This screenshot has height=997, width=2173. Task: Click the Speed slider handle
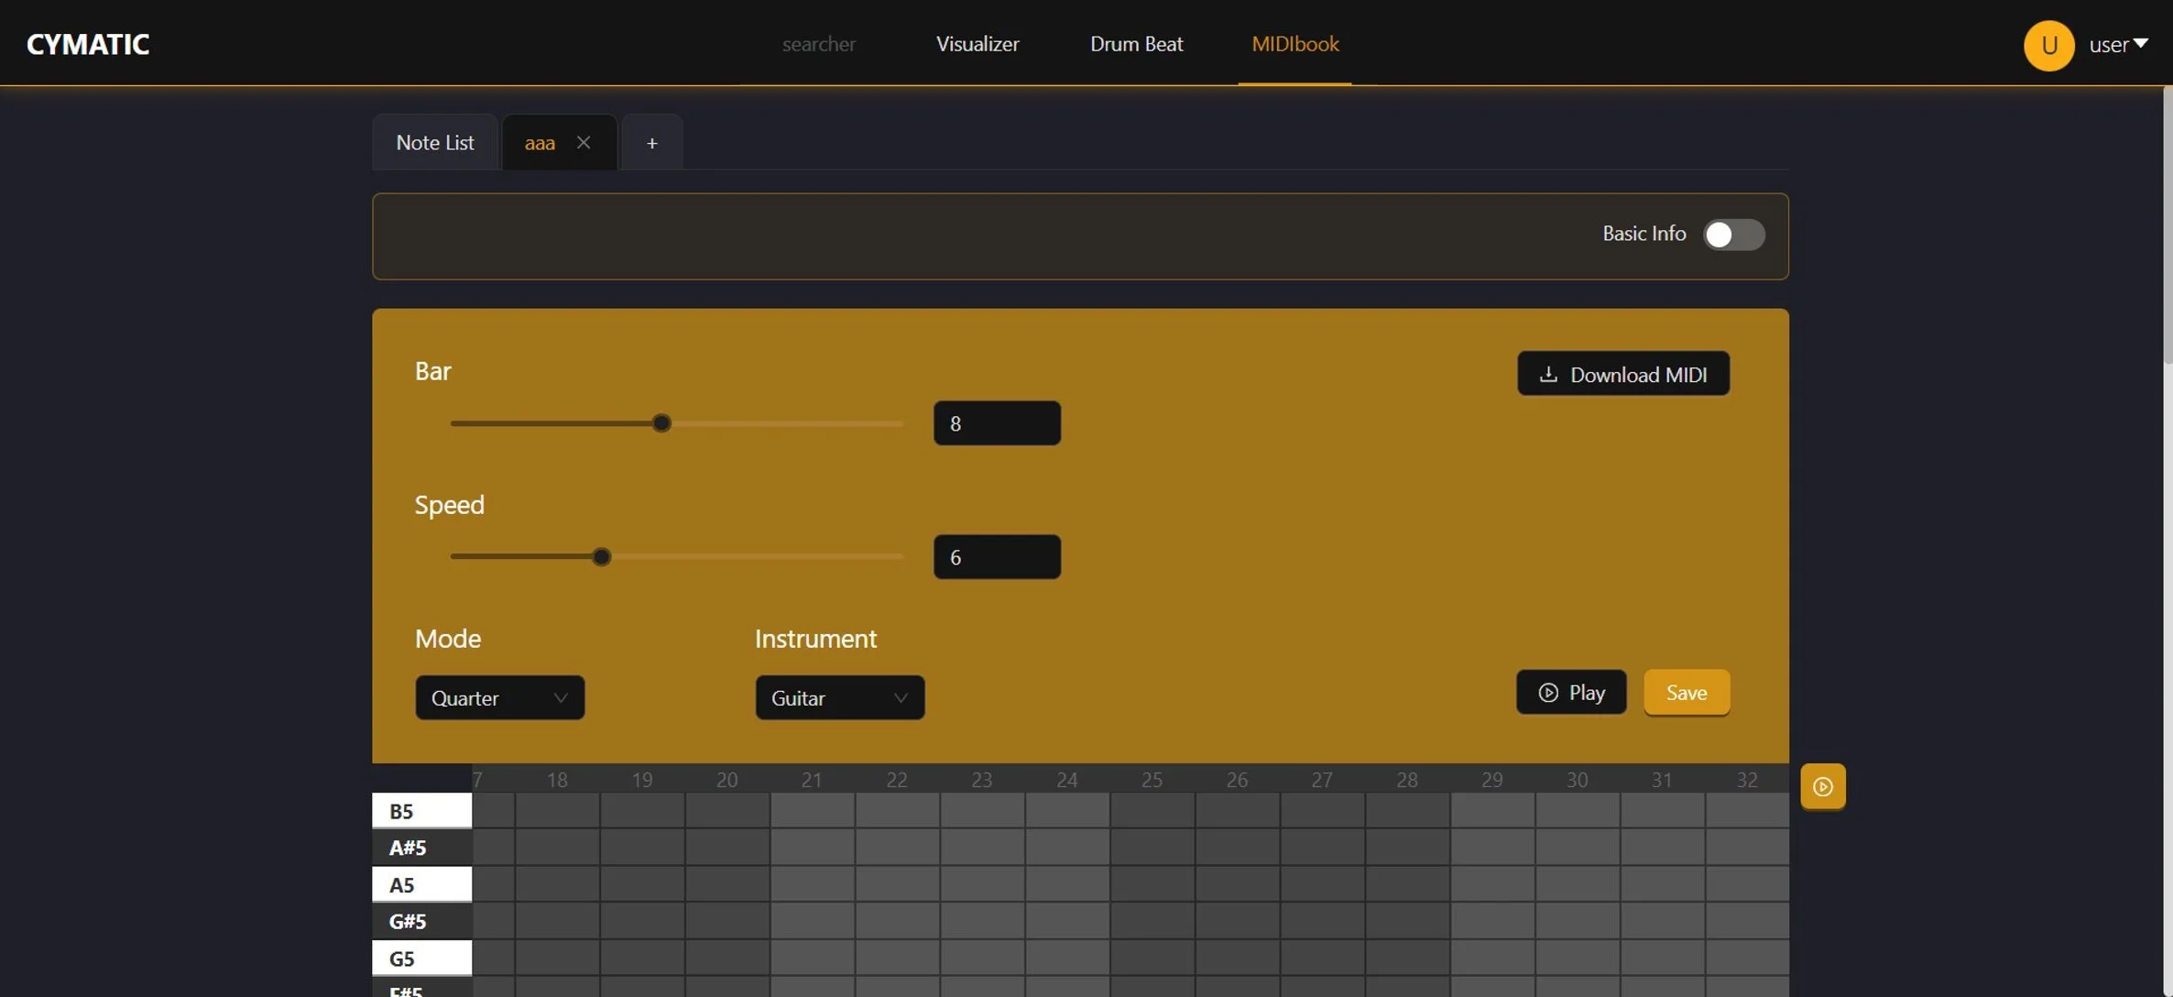click(601, 557)
